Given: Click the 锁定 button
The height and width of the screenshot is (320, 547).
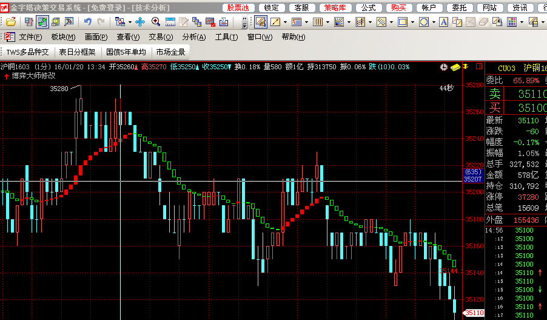Looking at the screenshot, I should (x=272, y=8).
